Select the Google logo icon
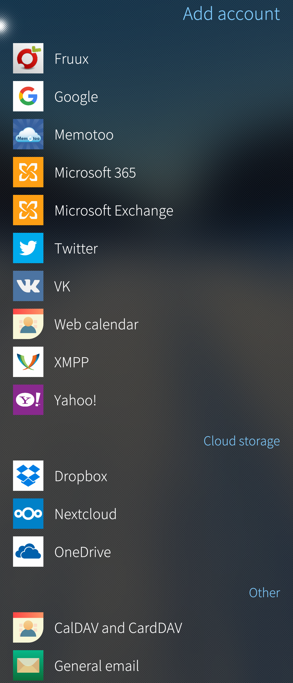This screenshot has height=683, width=293. click(x=28, y=96)
